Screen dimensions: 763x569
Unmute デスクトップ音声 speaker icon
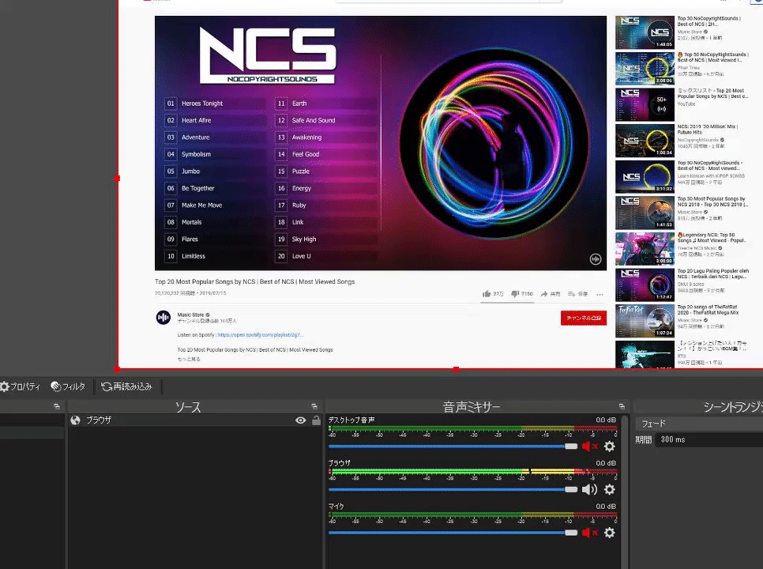[589, 447]
